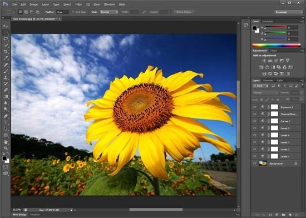
Task: Hide the Levels 2 layer
Action: click(254, 149)
